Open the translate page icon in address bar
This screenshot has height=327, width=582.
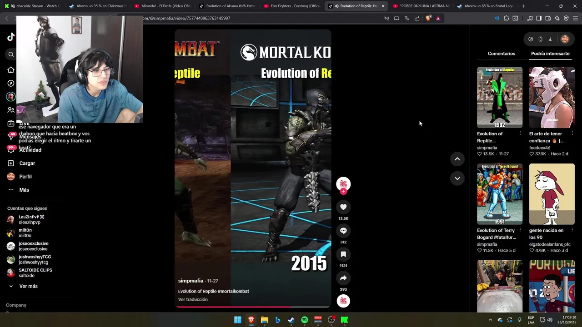406,18
